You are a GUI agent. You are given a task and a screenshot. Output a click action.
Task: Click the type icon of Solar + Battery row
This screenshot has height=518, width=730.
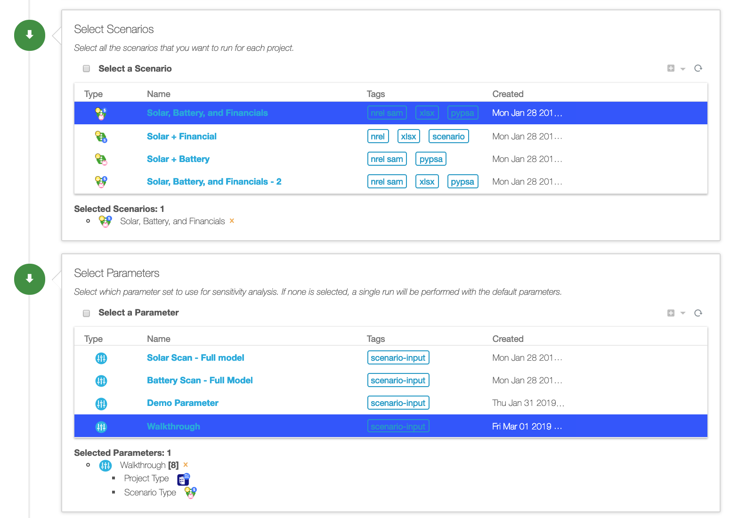pyautogui.click(x=101, y=160)
